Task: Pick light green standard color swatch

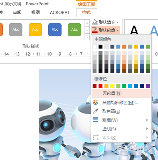Action: [118, 86]
